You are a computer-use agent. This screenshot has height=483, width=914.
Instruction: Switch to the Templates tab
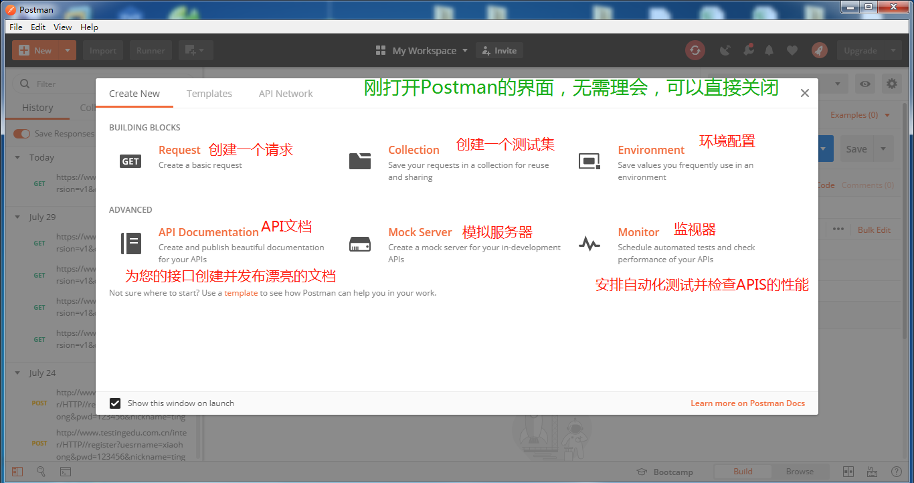209,94
